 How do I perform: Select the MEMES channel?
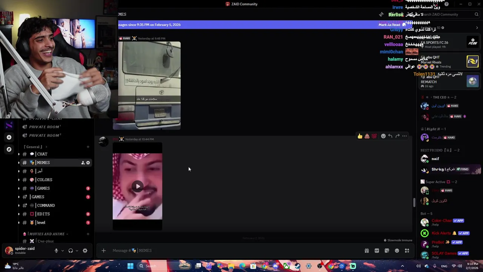click(x=55, y=163)
